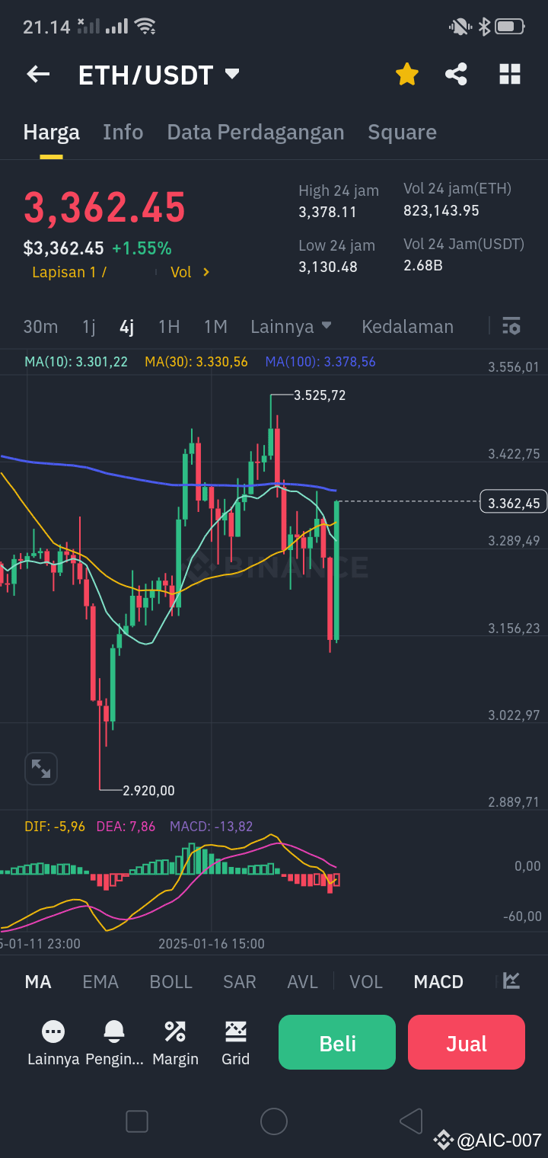Tap the share icon

pyautogui.click(x=456, y=74)
